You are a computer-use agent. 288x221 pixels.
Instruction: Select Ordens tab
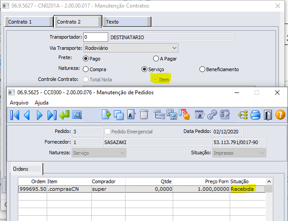point(27,169)
